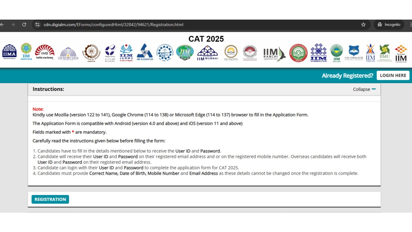Click the LOGIN HERE button

click(393, 75)
